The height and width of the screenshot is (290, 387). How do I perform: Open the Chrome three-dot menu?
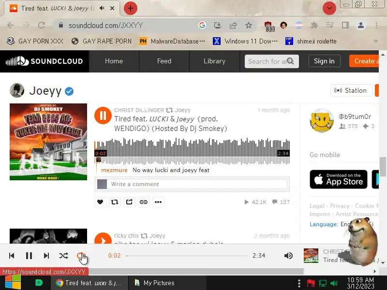click(376, 25)
